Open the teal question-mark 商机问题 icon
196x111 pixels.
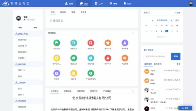[x=91, y=58]
